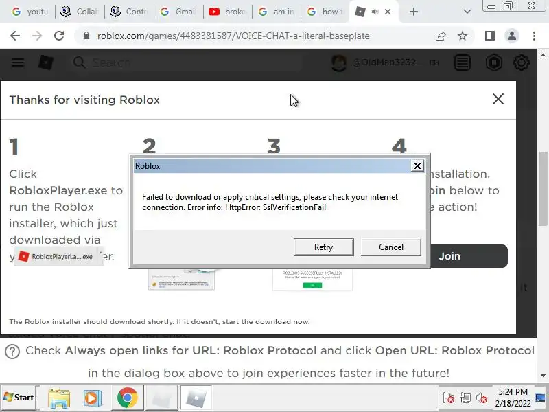Screen dimensions: 549x412
Task: Click the browser forward arrow
Action: (x=37, y=36)
